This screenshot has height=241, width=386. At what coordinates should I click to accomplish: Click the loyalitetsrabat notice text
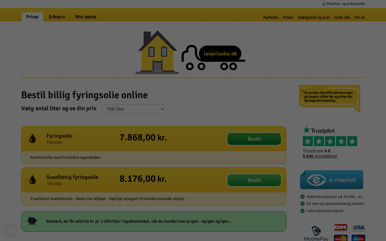[x=139, y=221]
